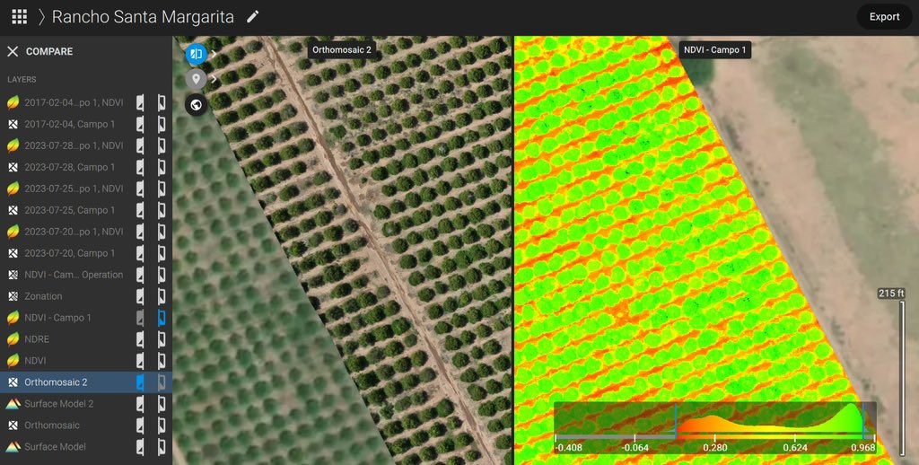The image size is (919, 465).
Task: Click the Export button
Action: (884, 17)
